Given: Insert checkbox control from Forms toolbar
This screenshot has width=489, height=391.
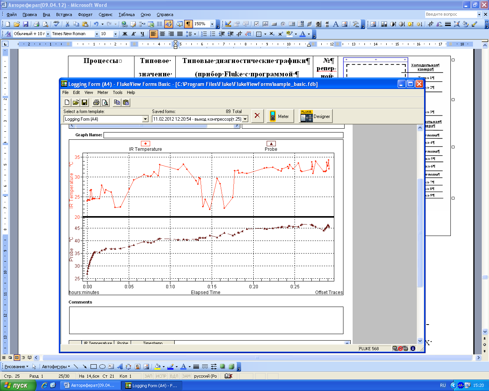Looking at the screenshot, I should pos(257,24).
